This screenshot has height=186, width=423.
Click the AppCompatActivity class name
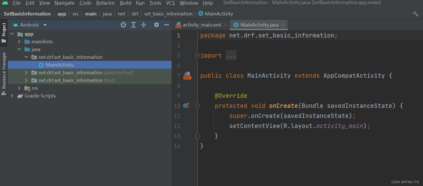tap(354, 76)
